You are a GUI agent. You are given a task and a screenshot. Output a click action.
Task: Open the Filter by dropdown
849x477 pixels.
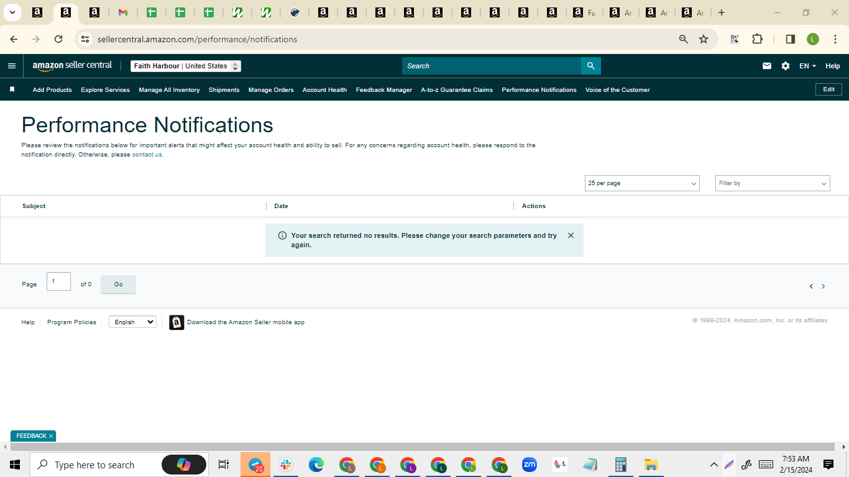[x=773, y=183]
